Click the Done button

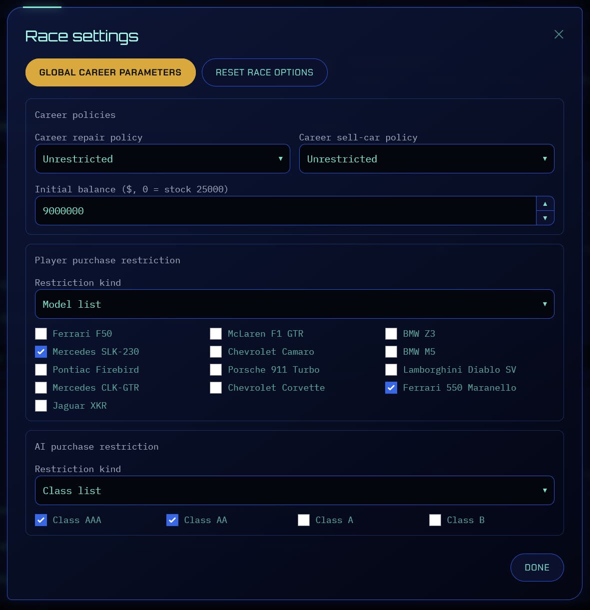tap(537, 568)
